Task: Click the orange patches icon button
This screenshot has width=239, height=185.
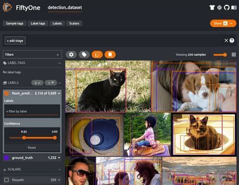Action: (97, 54)
